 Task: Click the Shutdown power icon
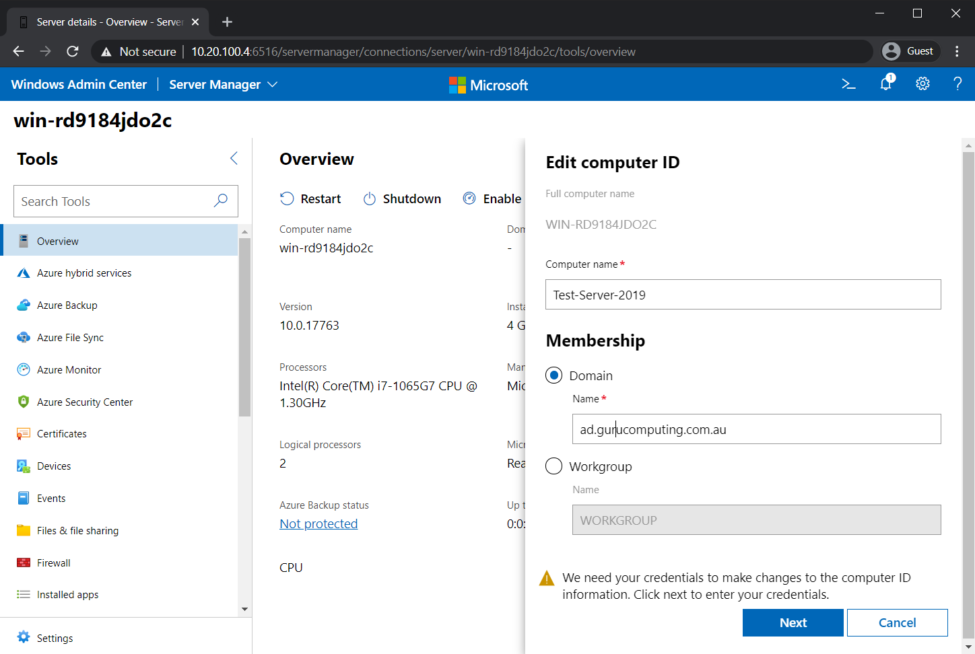tap(369, 198)
